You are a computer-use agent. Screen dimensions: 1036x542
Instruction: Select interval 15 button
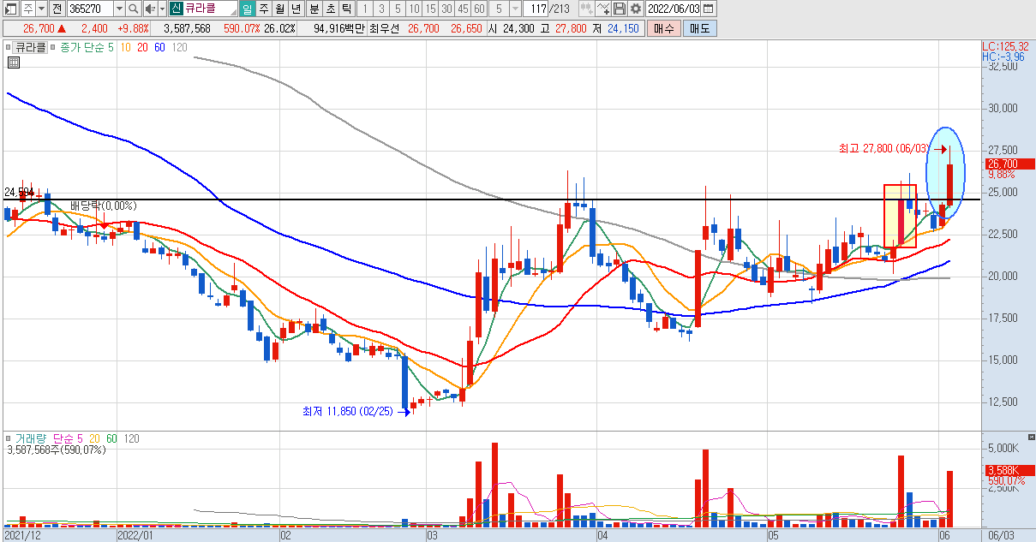click(x=430, y=9)
